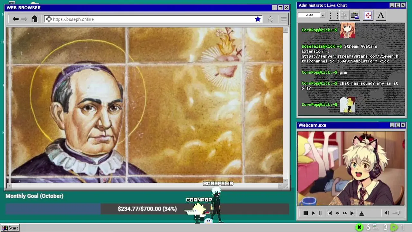412x232 pixels.
Task: Open the browser hamburger menu
Action: click(284, 19)
